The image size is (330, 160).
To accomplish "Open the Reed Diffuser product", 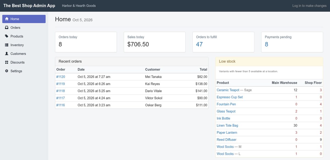I will [x=227, y=140].
